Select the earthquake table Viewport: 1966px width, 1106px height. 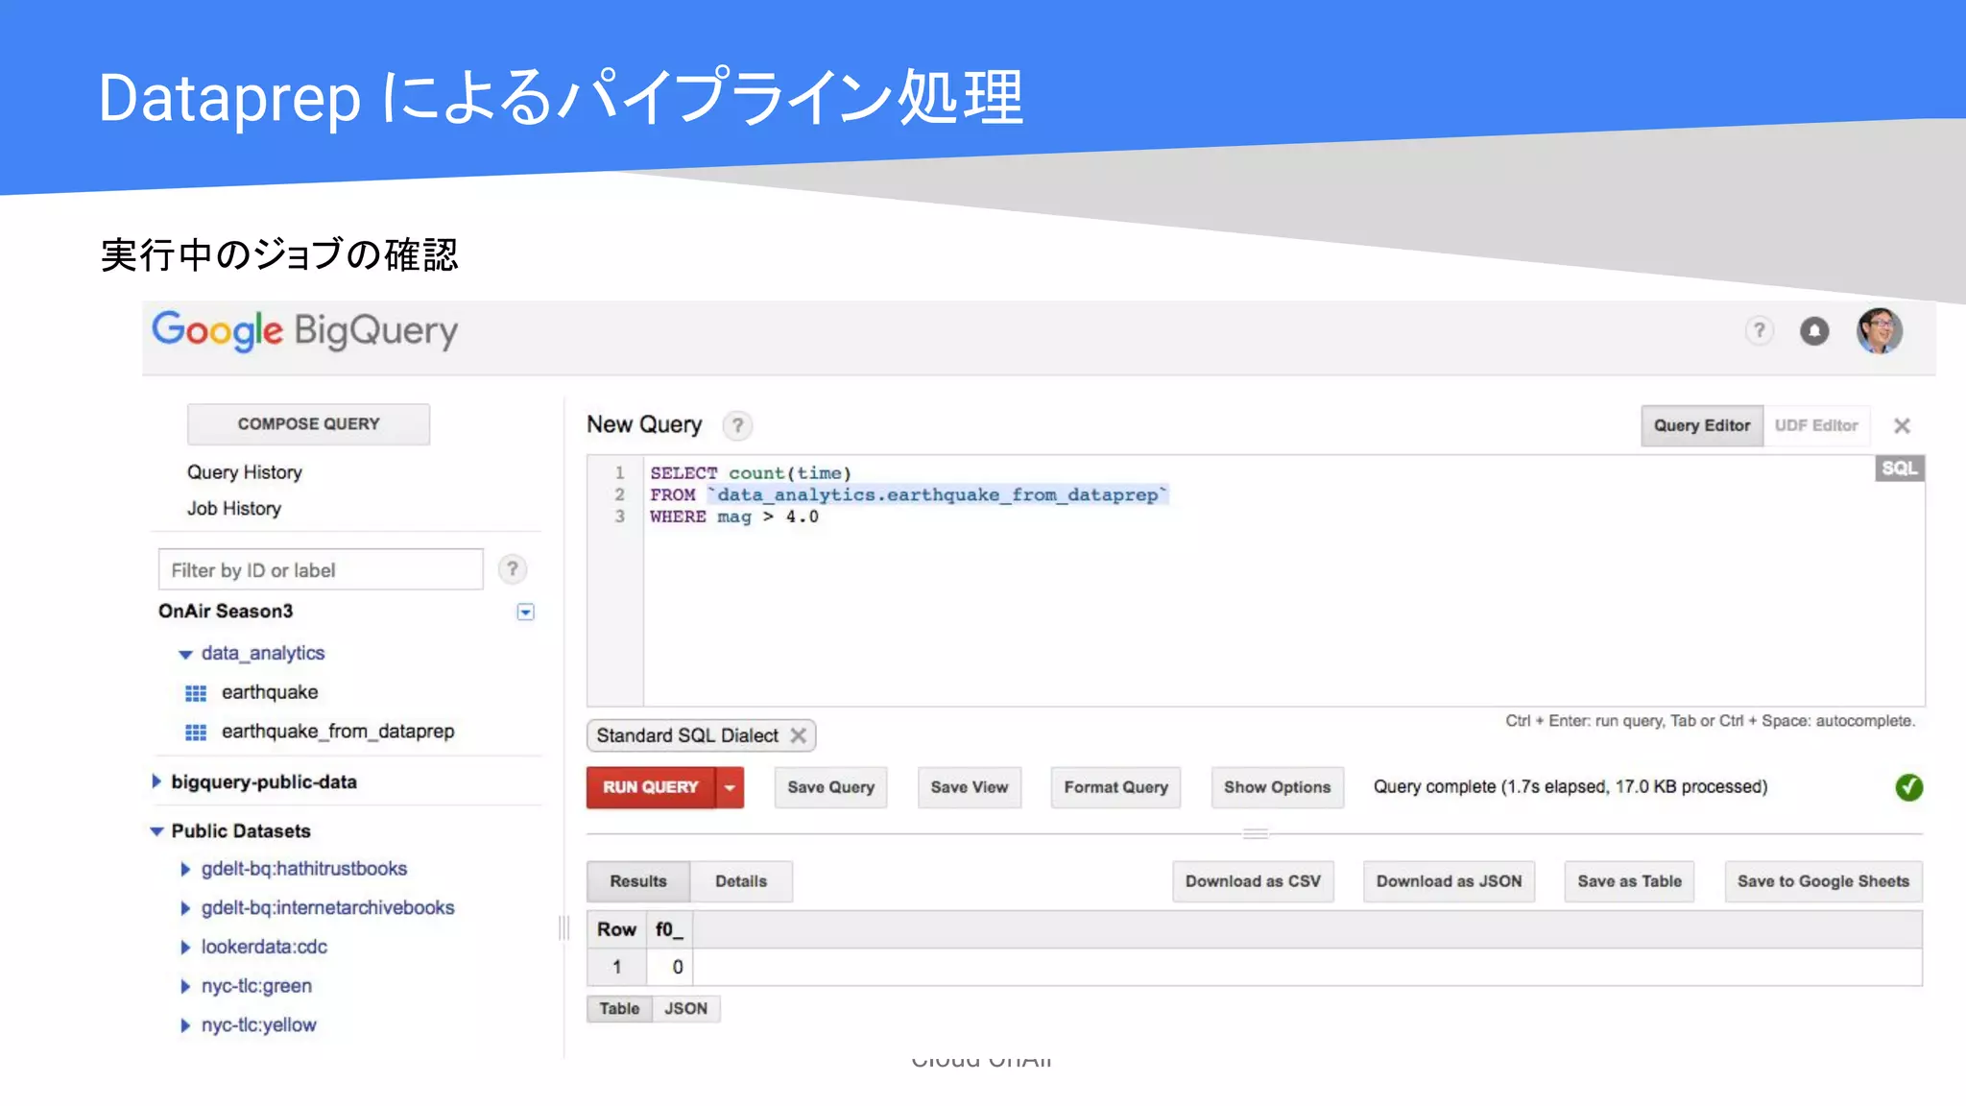270,693
